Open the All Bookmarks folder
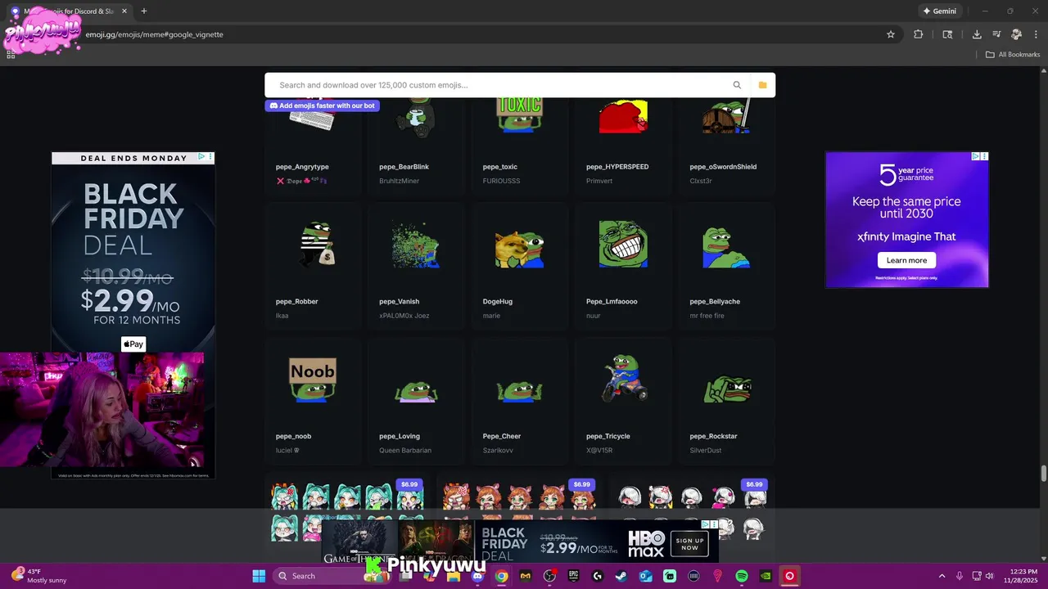The width and height of the screenshot is (1048, 589). [1013, 55]
